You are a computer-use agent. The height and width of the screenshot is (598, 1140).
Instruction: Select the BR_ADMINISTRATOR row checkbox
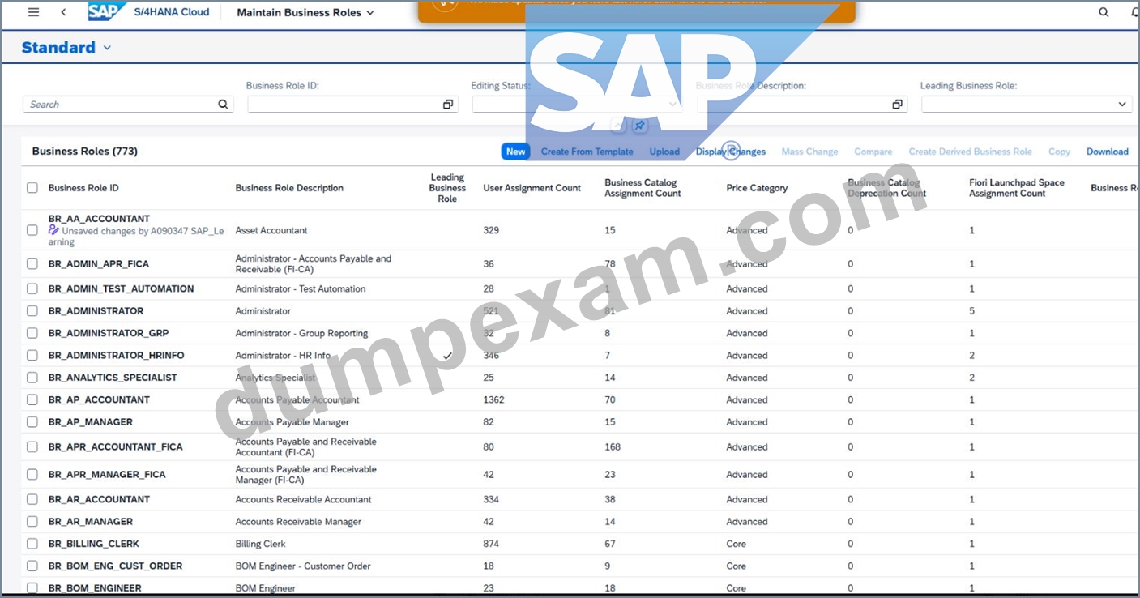click(x=32, y=311)
